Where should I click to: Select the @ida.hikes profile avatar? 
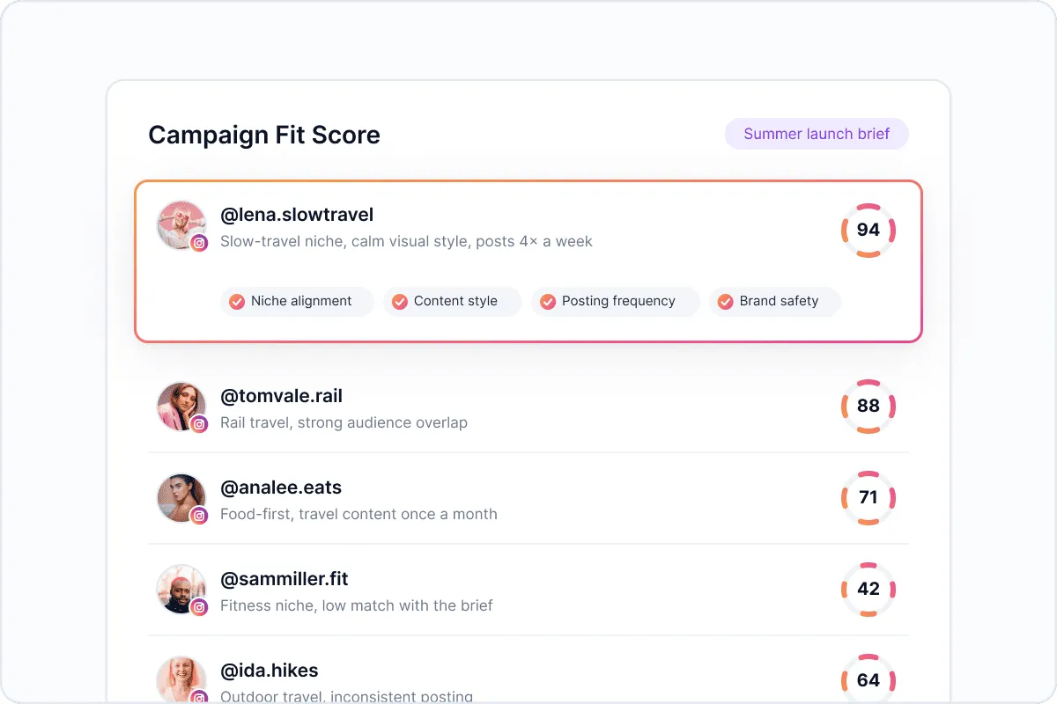pos(181,680)
